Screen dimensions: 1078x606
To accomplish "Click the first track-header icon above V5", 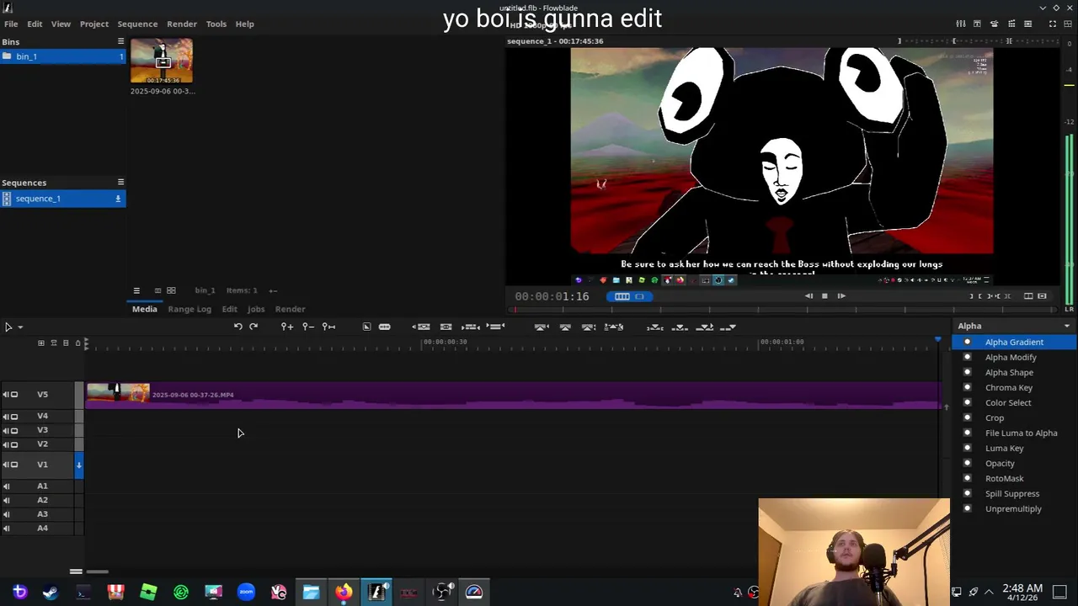I will coord(40,343).
